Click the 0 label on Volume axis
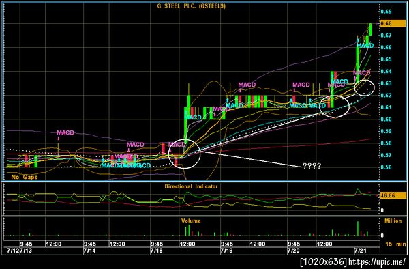The image size is (409, 269). pyautogui.click(x=382, y=236)
